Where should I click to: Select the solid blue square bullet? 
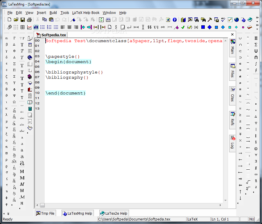coord(203,27)
